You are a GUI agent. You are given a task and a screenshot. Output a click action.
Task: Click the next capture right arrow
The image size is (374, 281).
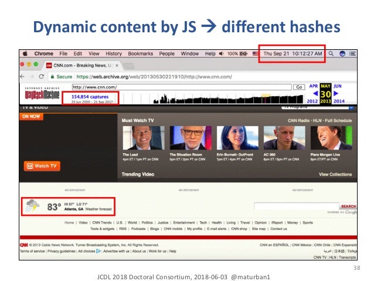coord(336,93)
